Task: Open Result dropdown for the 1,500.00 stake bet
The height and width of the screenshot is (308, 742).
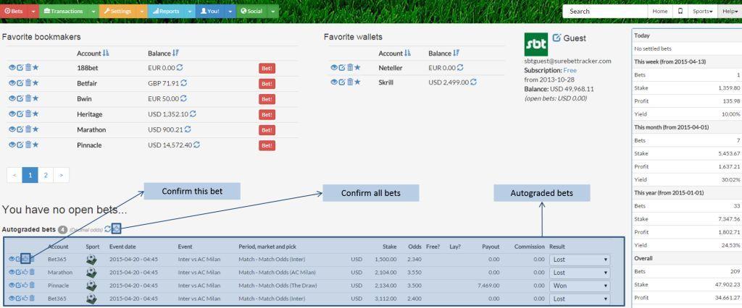Action: point(580,260)
